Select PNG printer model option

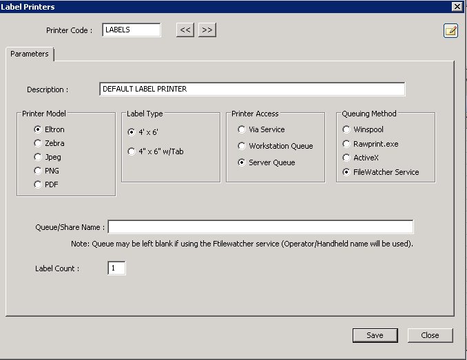point(38,171)
